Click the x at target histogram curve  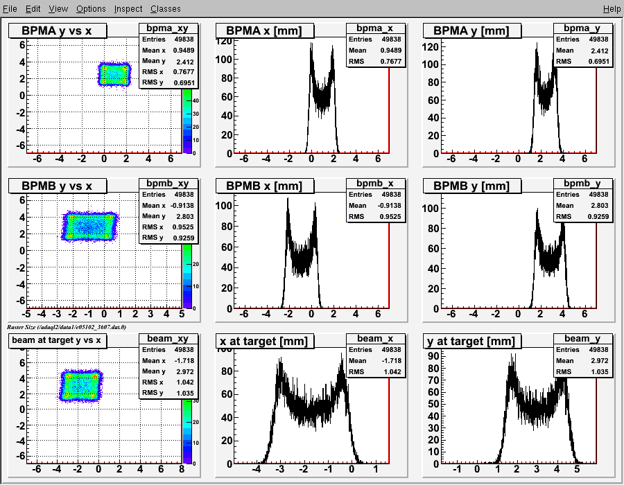click(x=311, y=409)
